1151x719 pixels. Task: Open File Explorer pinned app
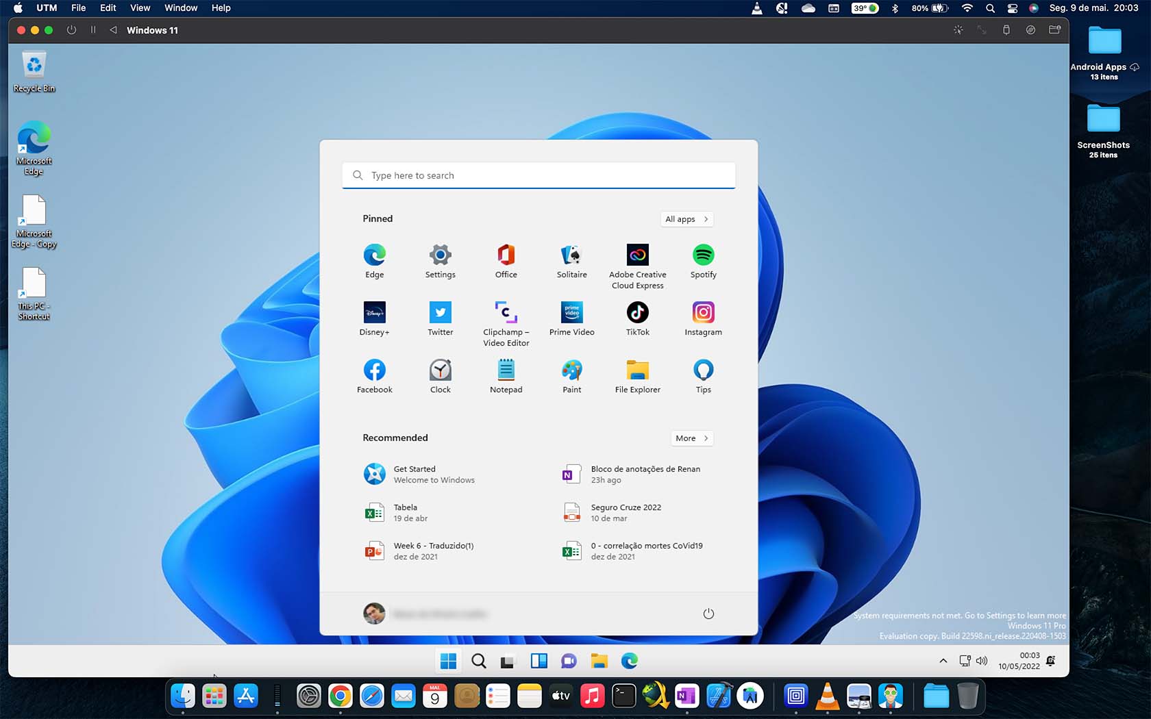pos(637,376)
